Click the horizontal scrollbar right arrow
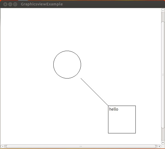Image resolution: width=165 pixels, height=149 pixels. click(159, 146)
